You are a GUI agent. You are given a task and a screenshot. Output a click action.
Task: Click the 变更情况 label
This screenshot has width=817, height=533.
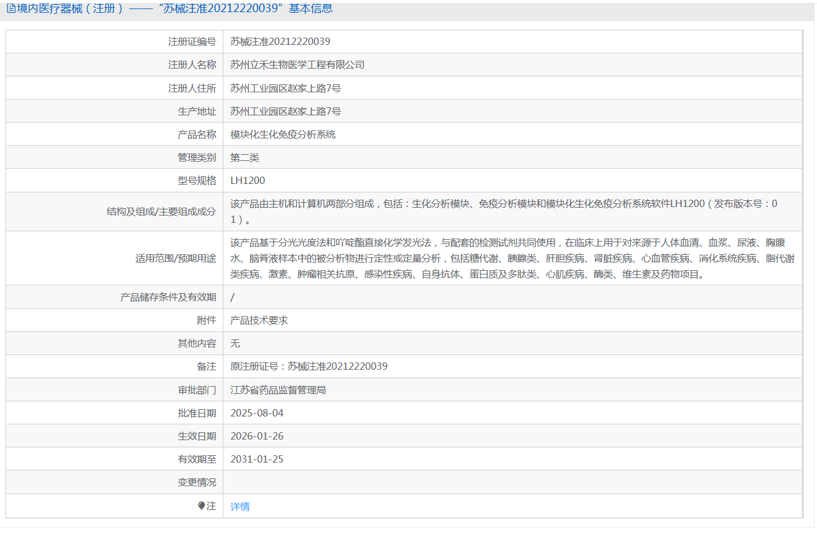tap(197, 482)
